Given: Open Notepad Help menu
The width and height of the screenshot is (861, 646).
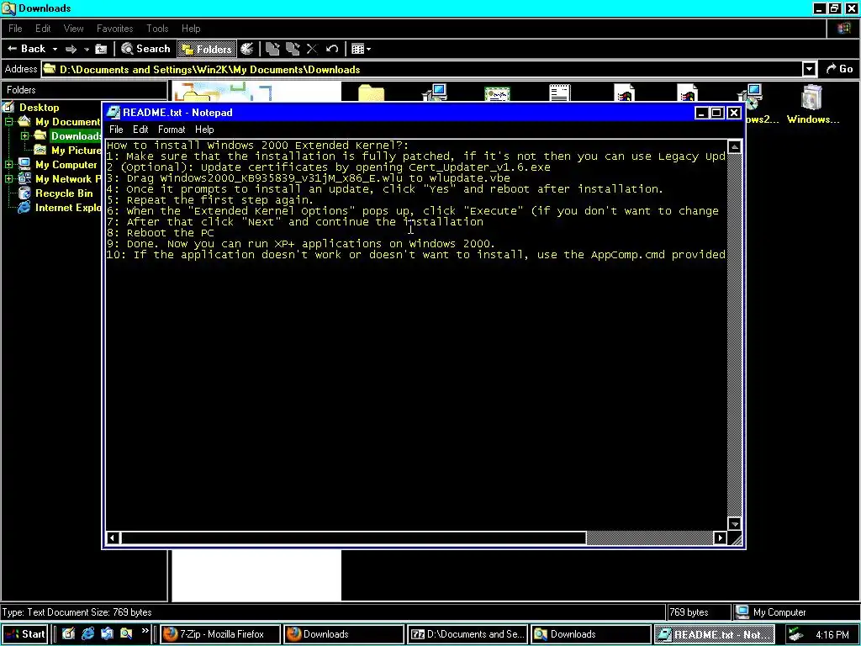Looking at the screenshot, I should click(204, 130).
